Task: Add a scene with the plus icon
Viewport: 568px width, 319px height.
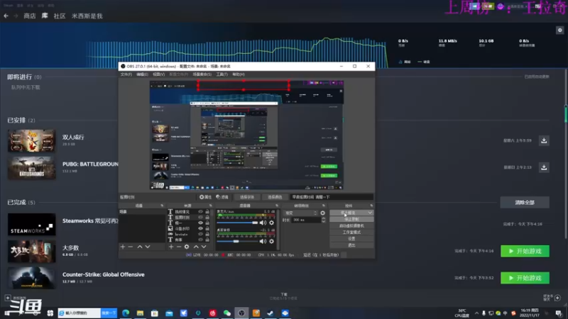Action: tap(122, 247)
